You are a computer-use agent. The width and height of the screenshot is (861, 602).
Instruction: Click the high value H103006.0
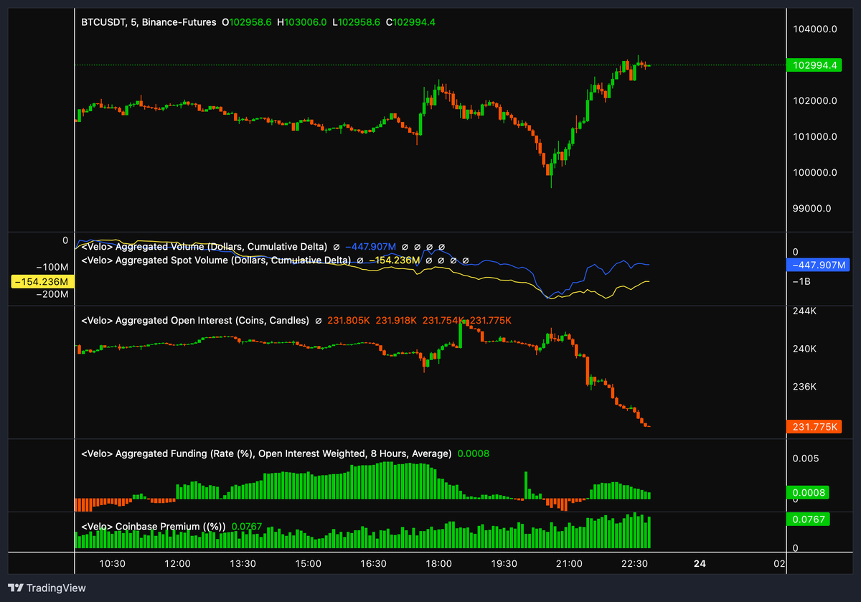(302, 22)
